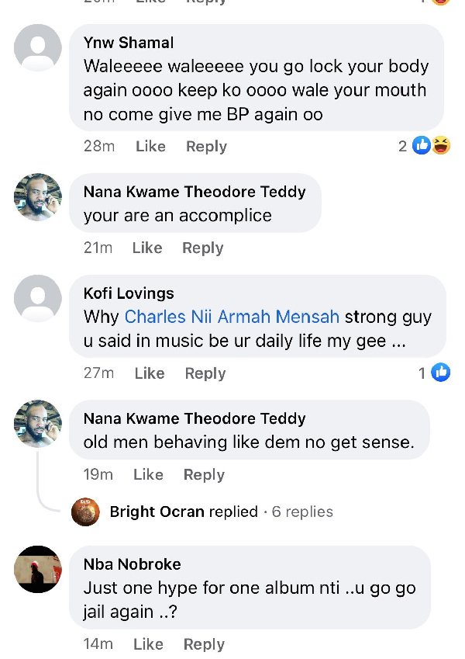Reply to Kofi Lovings' comment
The image size is (465, 659).
coord(205,373)
